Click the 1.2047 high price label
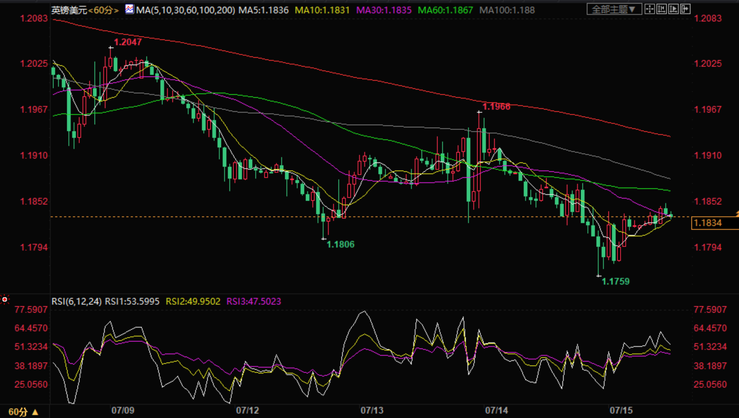739x418 pixels. pos(128,42)
